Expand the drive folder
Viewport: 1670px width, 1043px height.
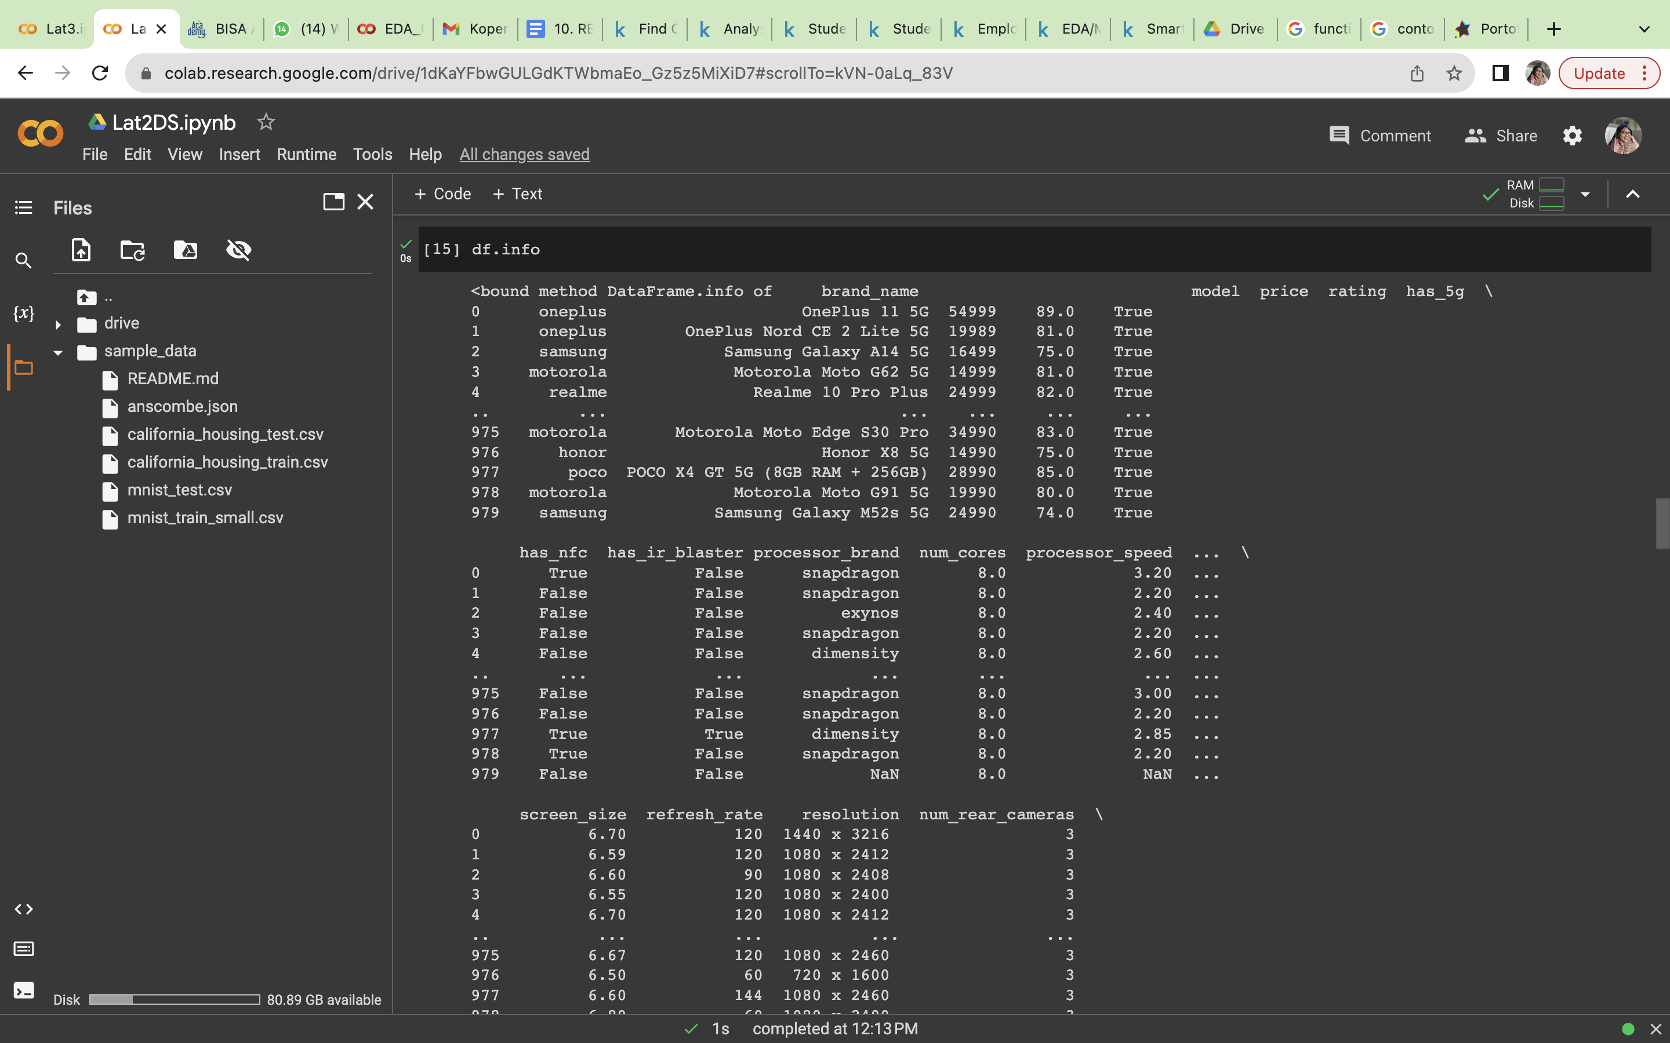[58, 324]
